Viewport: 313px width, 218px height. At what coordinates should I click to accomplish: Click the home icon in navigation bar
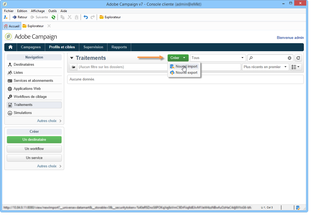tap(10, 47)
